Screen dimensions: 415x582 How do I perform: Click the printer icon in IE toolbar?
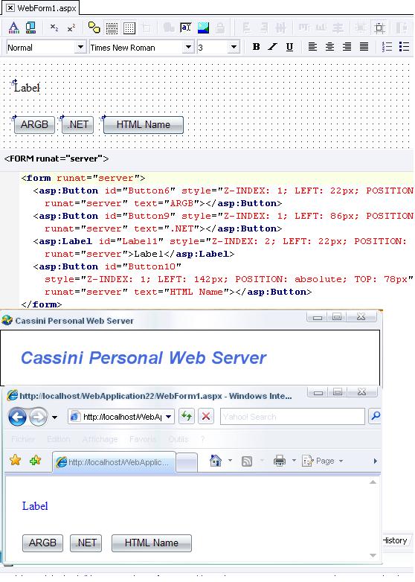pyautogui.click(x=279, y=461)
